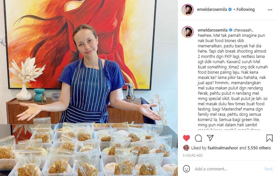Screen dimensions: 276x176
Task: Open the comment speech bubble icon
Action: tap(199, 138)
